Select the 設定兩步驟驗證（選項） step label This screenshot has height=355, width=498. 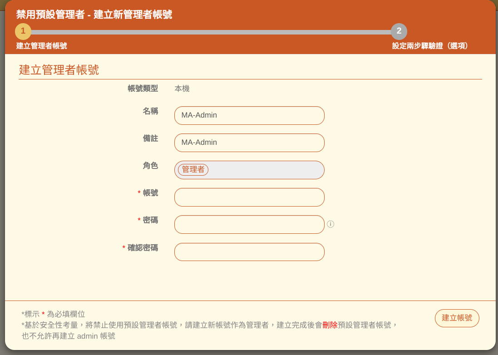[431, 46]
